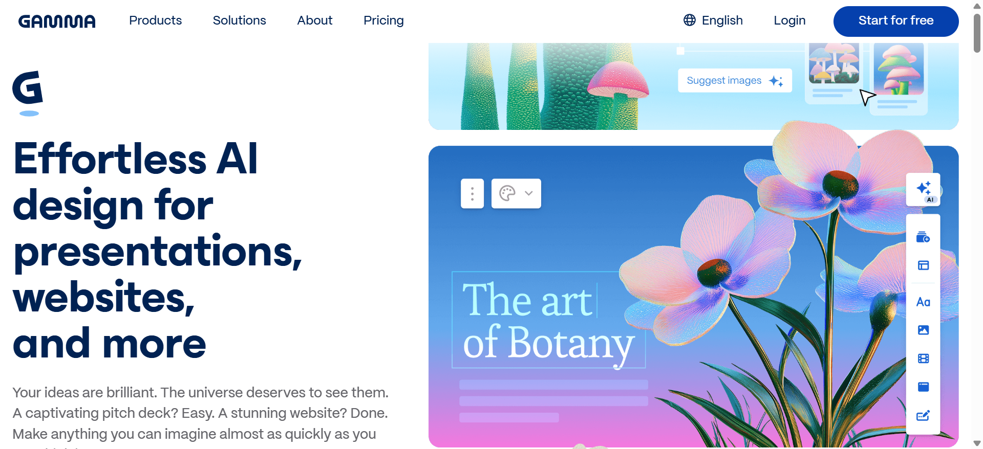Click the Suggest images button
This screenshot has width=983, height=449.
pyautogui.click(x=735, y=80)
